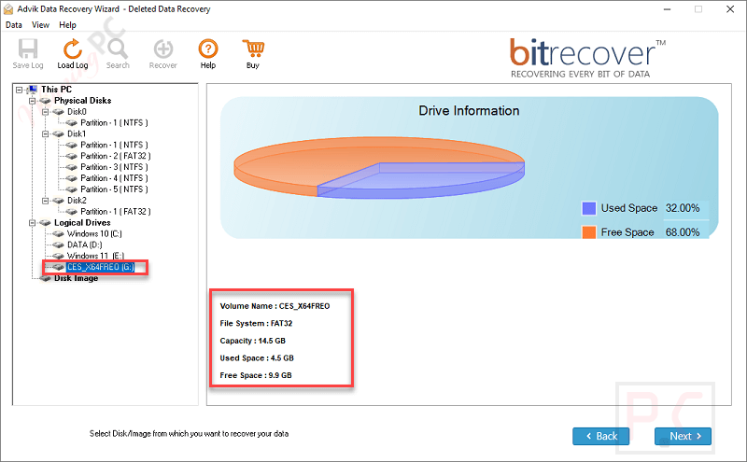This screenshot has height=462, width=747.
Task: Collapse the Disk2 node
Action: pyautogui.click(x=45, y=201)
